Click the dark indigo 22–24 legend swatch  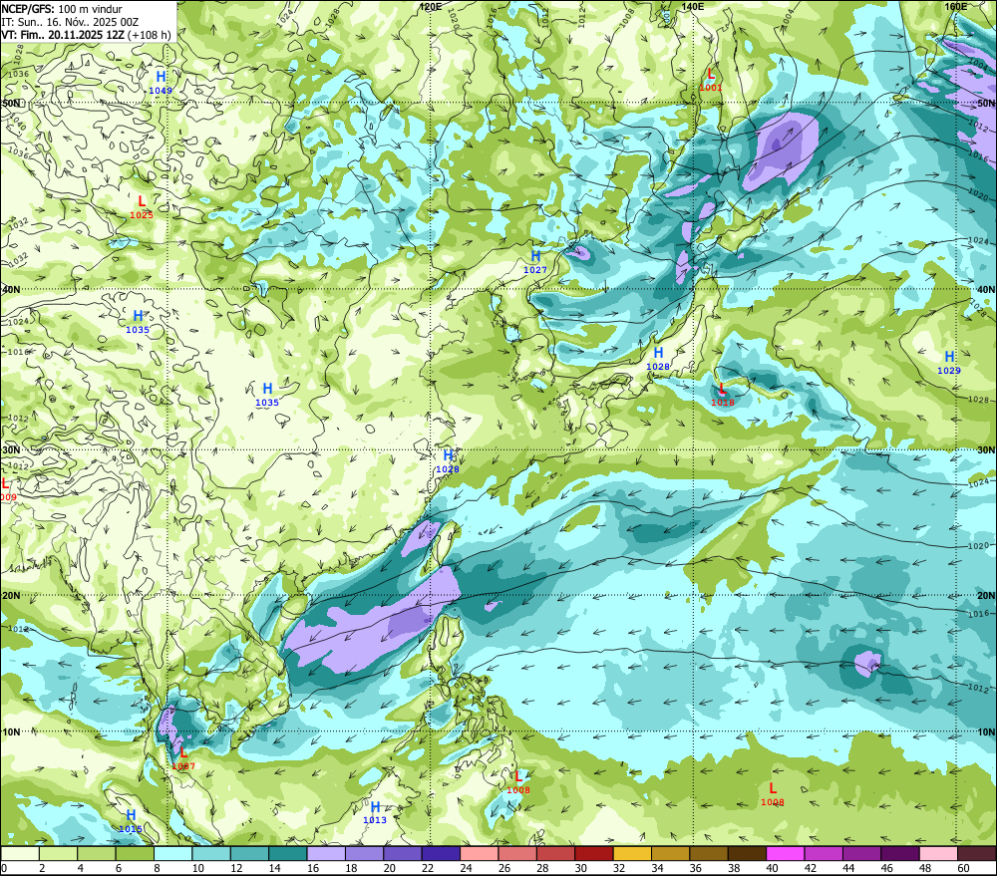point(441,853)
